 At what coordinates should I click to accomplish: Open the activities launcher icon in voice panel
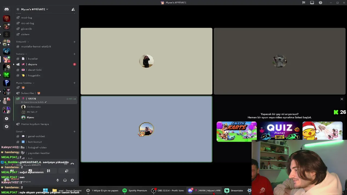[49, 171]
